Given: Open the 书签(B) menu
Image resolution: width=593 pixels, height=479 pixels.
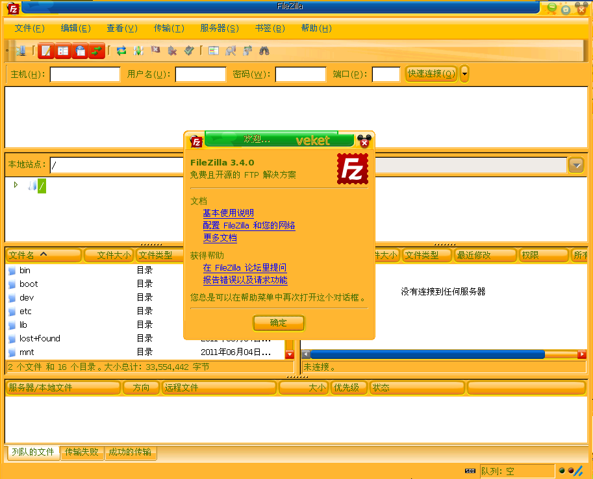Looking at the screenshot, I should pos(270,29).
